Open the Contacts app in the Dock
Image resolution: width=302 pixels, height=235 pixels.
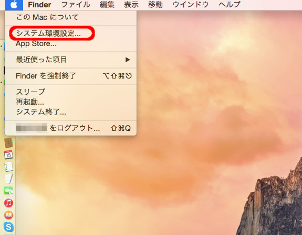click(x=8, y=142)
